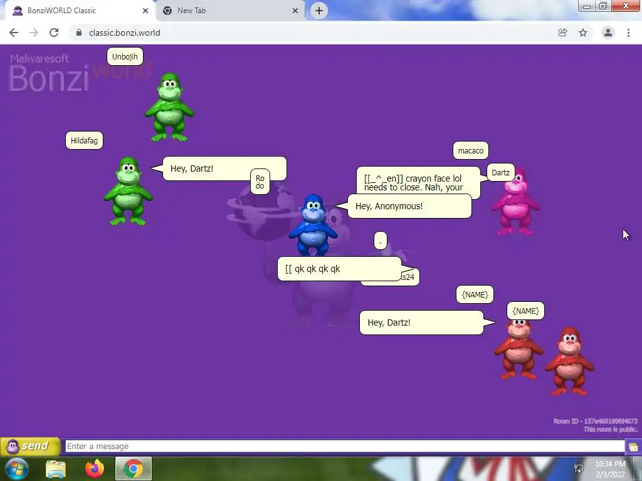This screenshot has height=481, width=642.
Task: Click the Unbojih name tag
Action: click(x=125, y=56)
